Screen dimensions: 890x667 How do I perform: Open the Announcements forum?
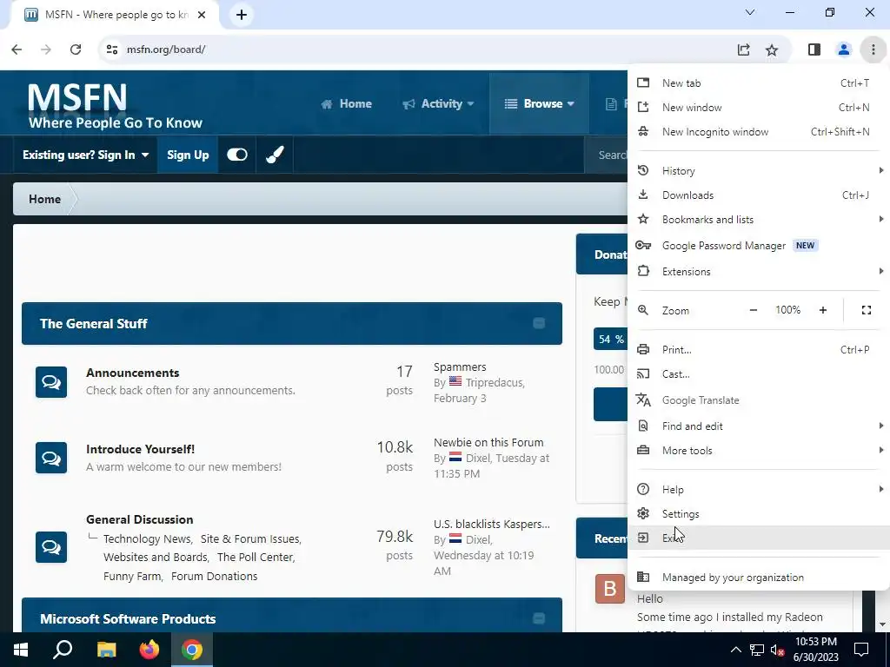coord(133,373)
